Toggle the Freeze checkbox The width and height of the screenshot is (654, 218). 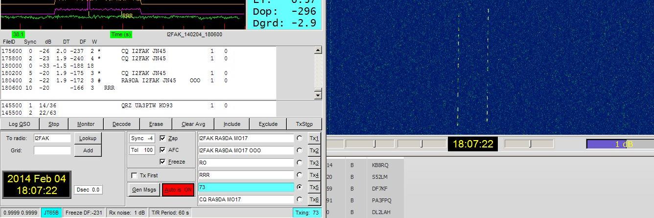click(163, 162)
